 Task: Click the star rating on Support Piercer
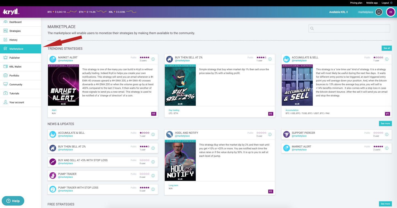click(378, 133)
